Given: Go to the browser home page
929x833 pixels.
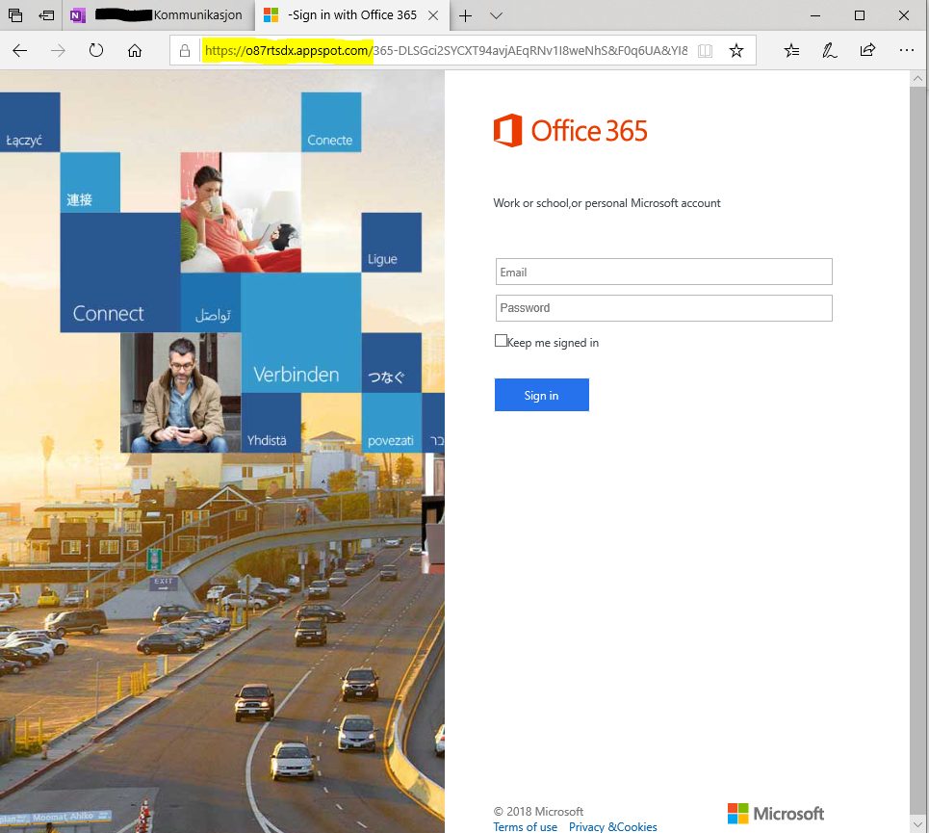Looking at the screenshot, I should point(135,50).
